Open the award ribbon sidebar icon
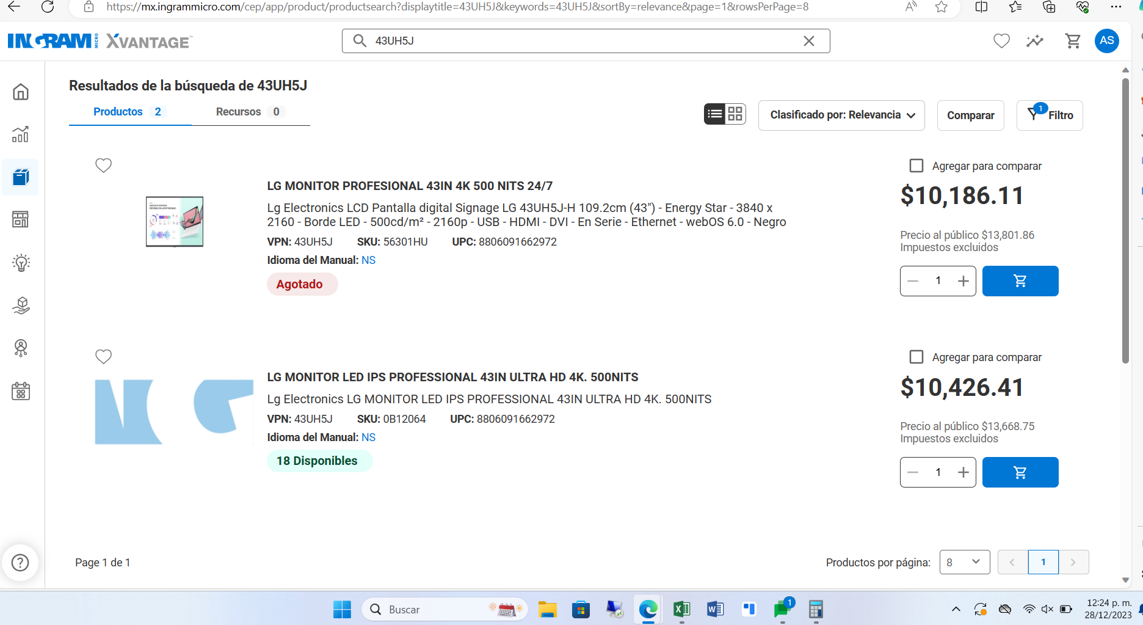The height and width of the screenshot is (625, 1143). [21, 348]
